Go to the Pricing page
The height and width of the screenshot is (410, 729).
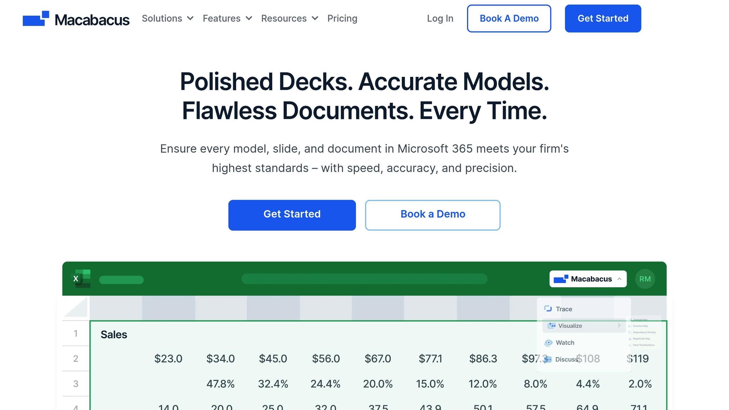tap(342, 19)
